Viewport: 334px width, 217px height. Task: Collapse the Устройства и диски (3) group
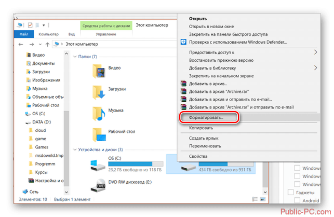[75, 150]
